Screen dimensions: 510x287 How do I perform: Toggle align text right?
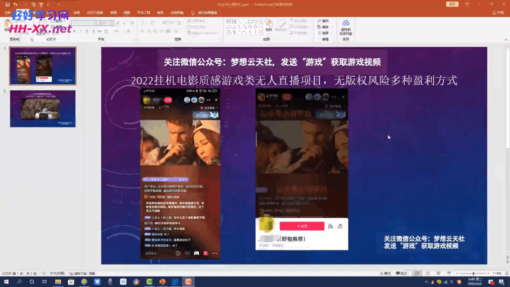[x=155, y=31]
